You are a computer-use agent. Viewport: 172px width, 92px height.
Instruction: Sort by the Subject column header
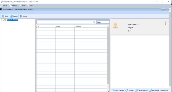point(91,26)
